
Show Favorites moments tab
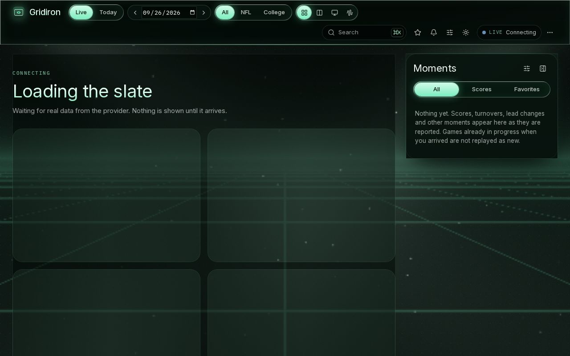pyautogui.click(x=527, y=89)
